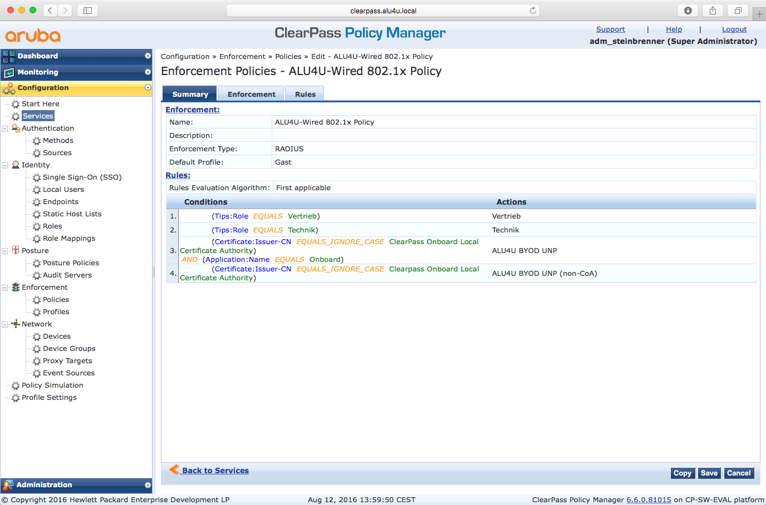Viewport: 766px width, 505px height.
Task: Open the Enforcement tab
Action: pos(251,94)
